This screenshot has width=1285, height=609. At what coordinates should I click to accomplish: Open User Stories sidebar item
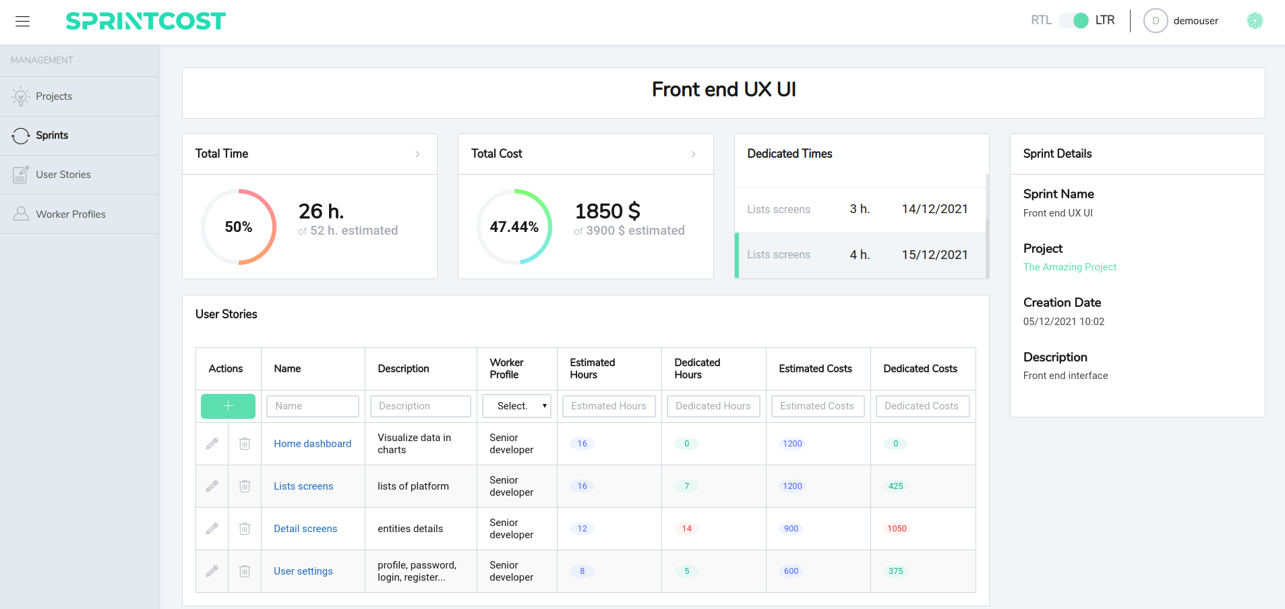[63, 175]
